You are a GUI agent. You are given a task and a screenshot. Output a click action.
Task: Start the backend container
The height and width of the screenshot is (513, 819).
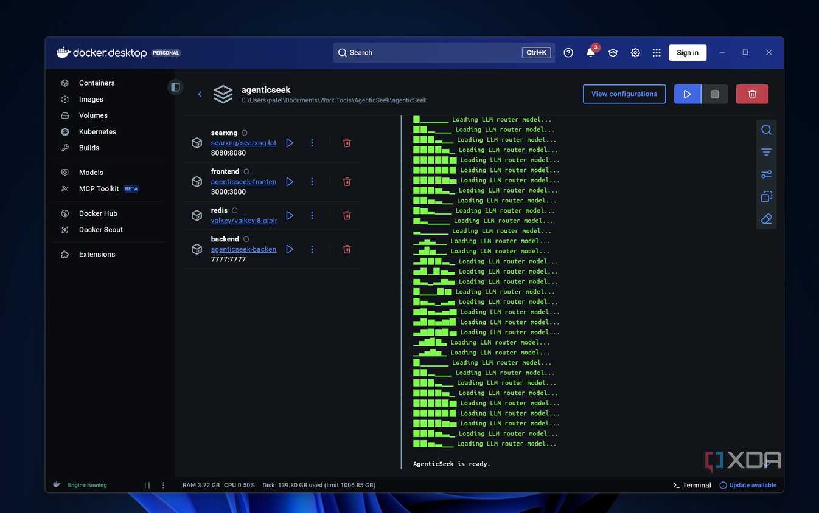(290, 249)
